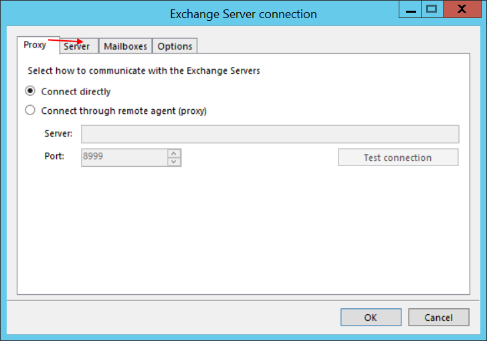Click the Server text field
Image resolution: width=487 pixels, height=341 pixels.
pyautogui.click(x=270, y=134)
